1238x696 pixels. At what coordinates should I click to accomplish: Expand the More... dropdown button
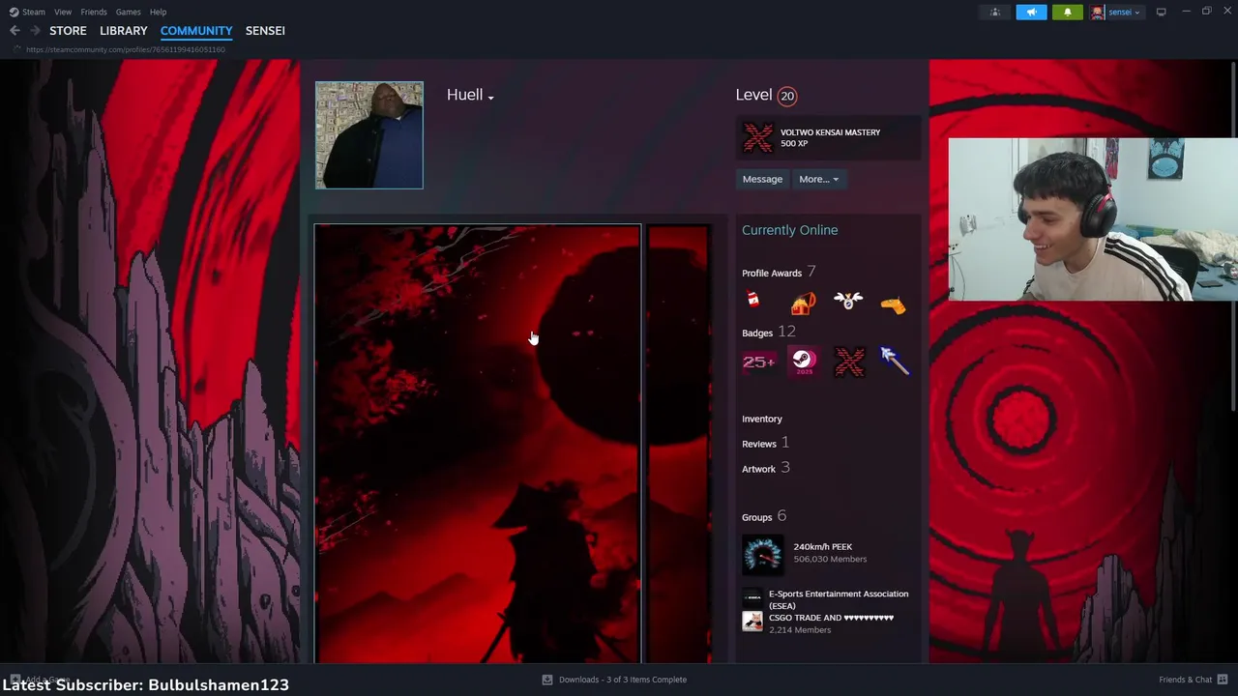click(818, 179)
